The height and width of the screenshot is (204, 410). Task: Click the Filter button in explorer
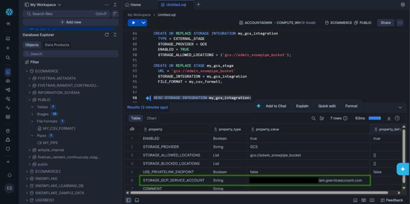[x=32, y=62]
